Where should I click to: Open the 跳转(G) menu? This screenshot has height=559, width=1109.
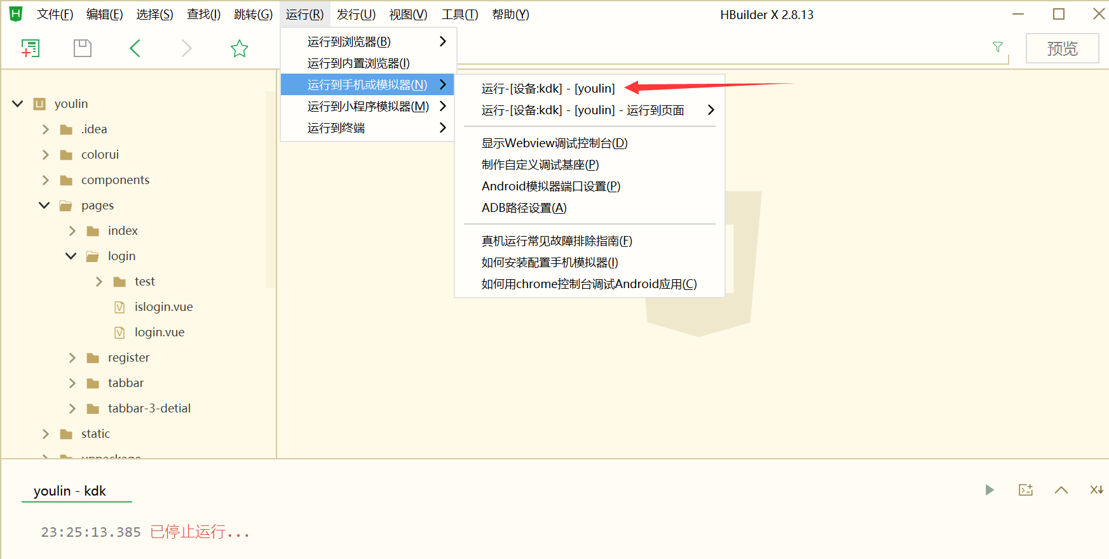point(253,15)
